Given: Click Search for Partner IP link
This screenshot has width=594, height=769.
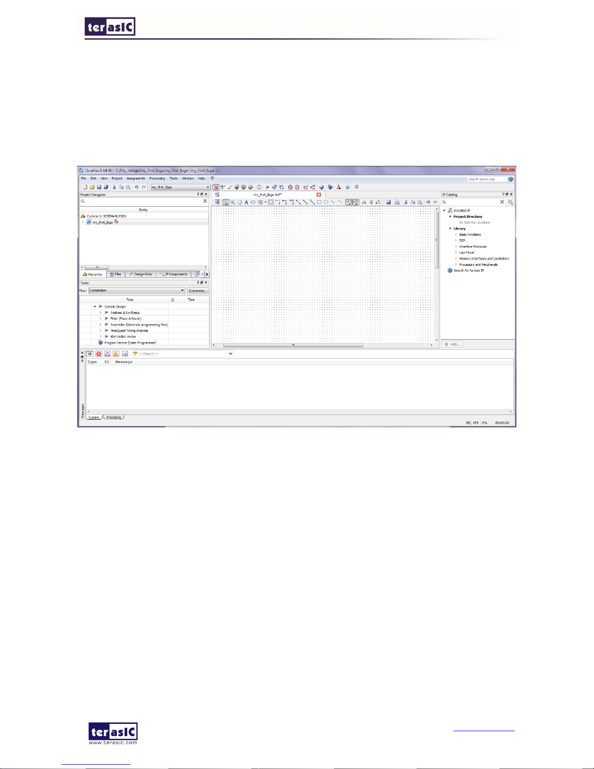Looking at the screenshot, I should pos(469,271).
